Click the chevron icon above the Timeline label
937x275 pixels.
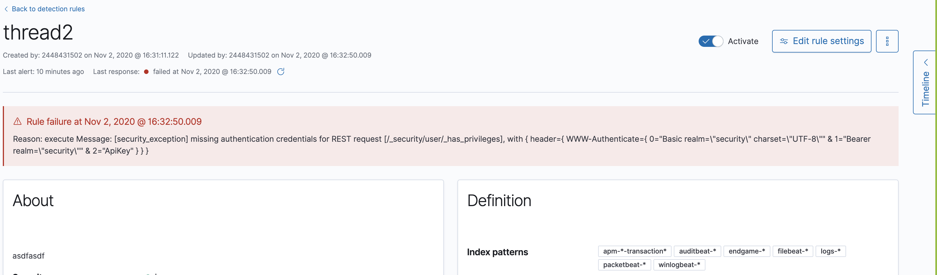coord(926,62)
